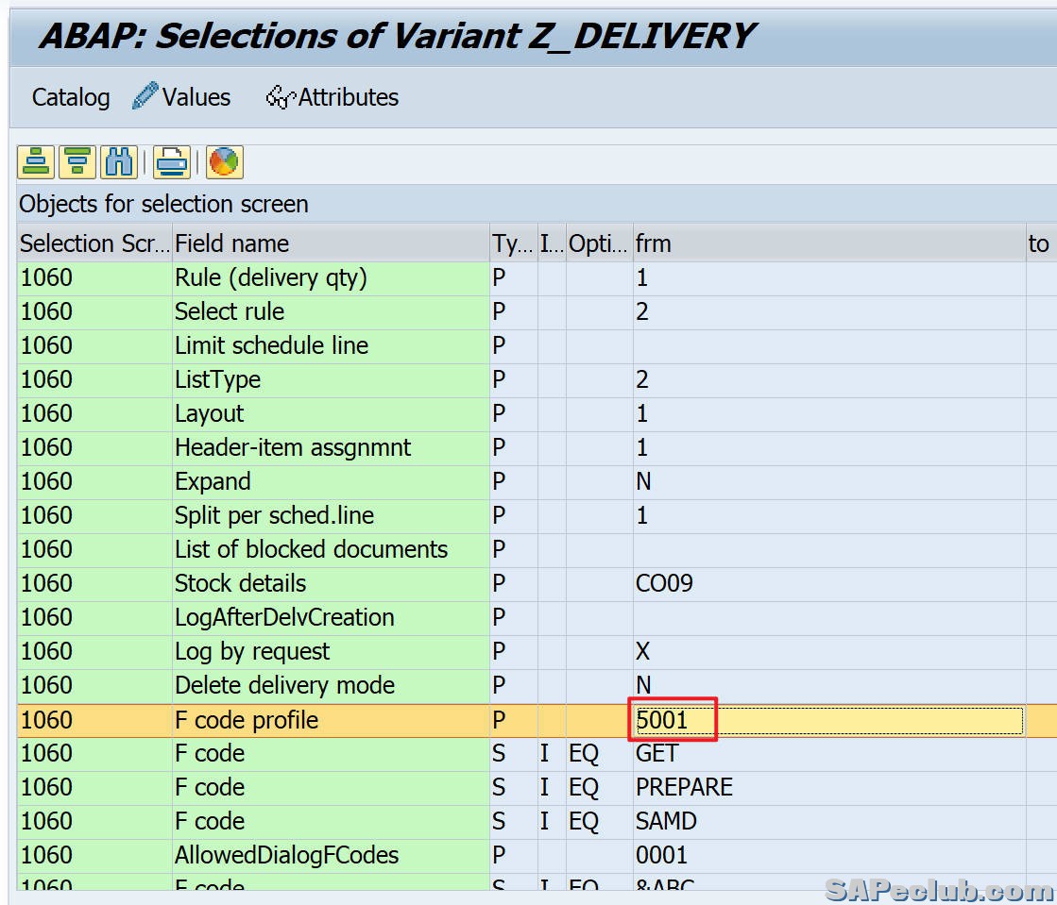The height and width of the screenshot is (905, 1057).
Task: Open the color legend pie icon
Action: (x=224, y=161)
